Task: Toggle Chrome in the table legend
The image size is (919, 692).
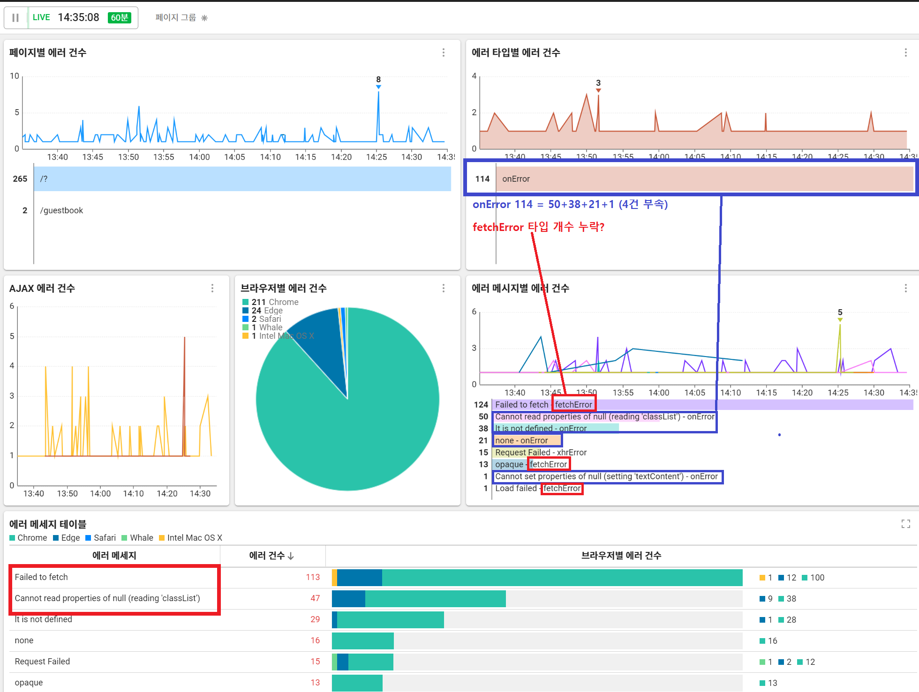Action: [x=28, y=538]
